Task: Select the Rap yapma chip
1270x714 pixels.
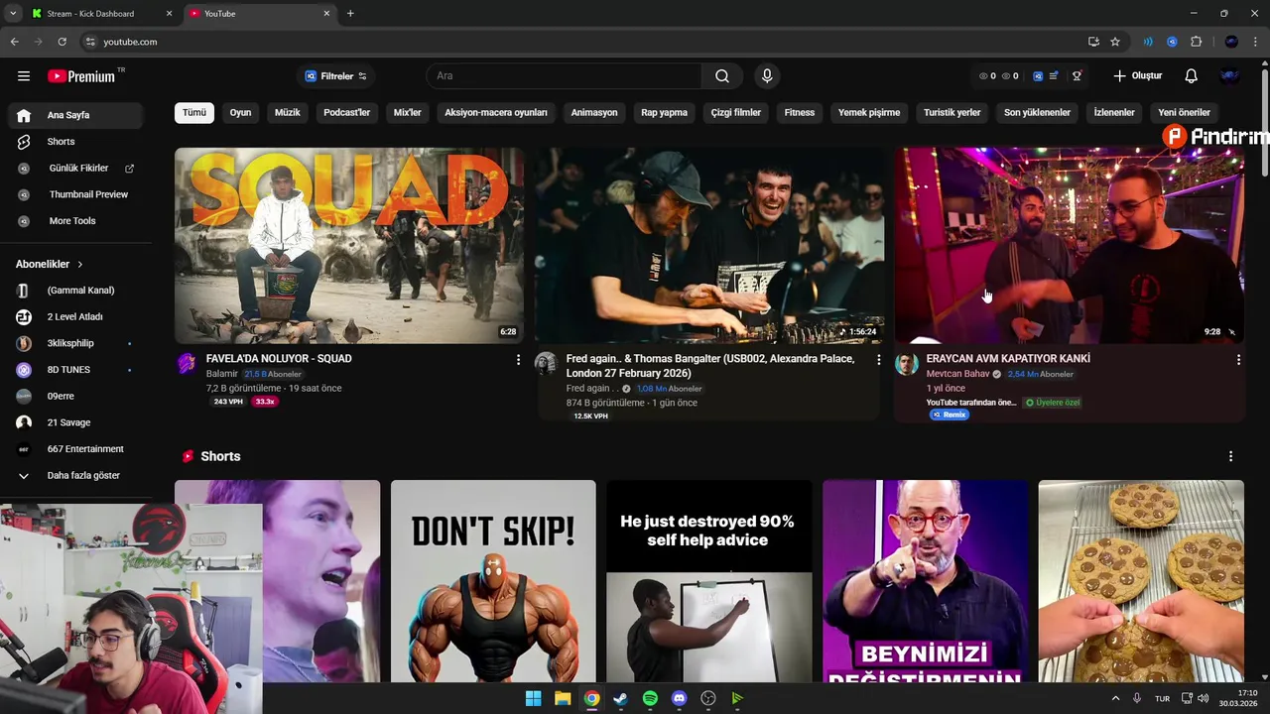Action: coord(664,113)
